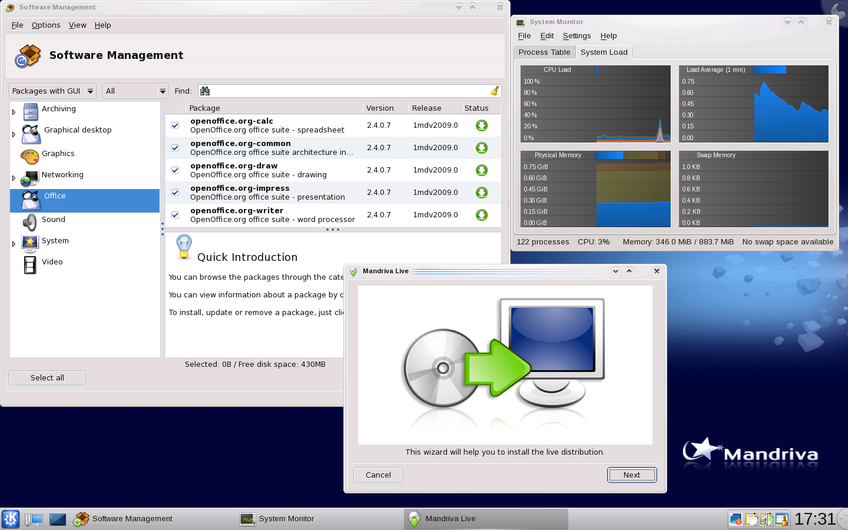
Task: Expand the Networking category tree arrow
Action: tap(14, 178)
